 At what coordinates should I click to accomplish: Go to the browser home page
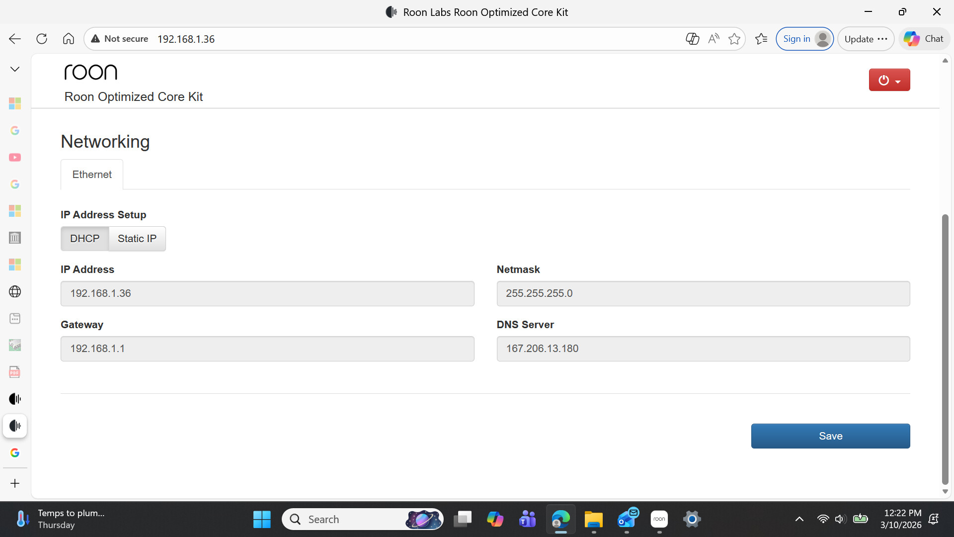tap(69, 39)
